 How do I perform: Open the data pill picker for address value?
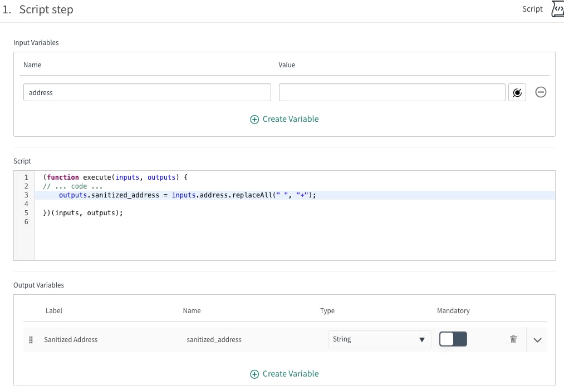(x=517, y=92)
